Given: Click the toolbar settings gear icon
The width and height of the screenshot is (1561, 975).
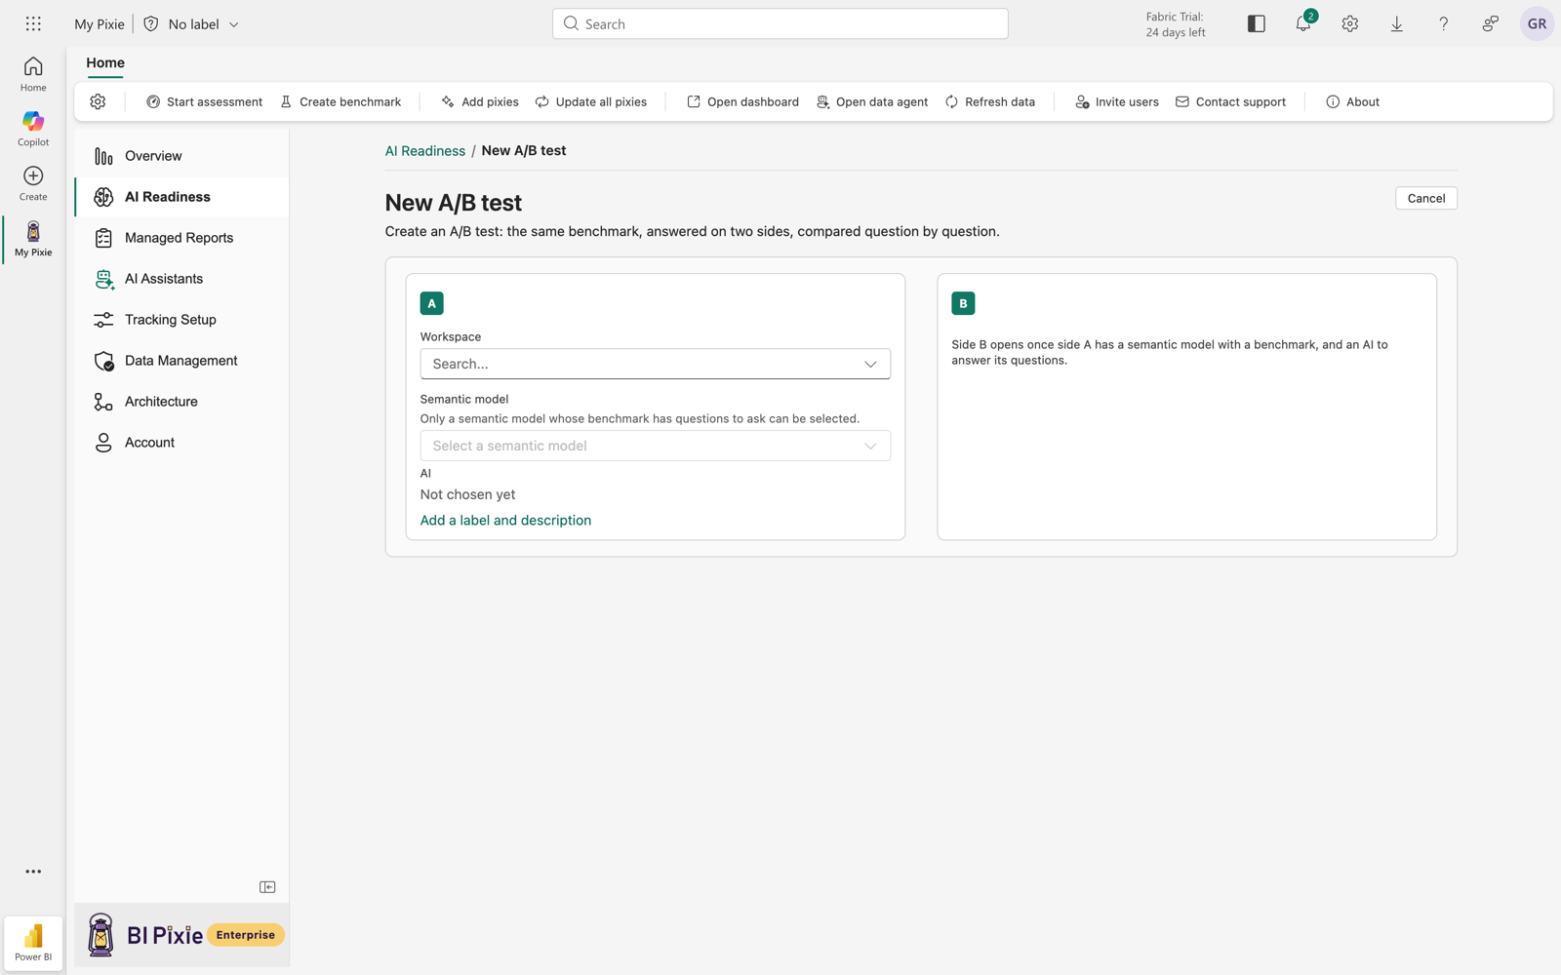Looking at the screenshot, I should (x=98, y=101).
